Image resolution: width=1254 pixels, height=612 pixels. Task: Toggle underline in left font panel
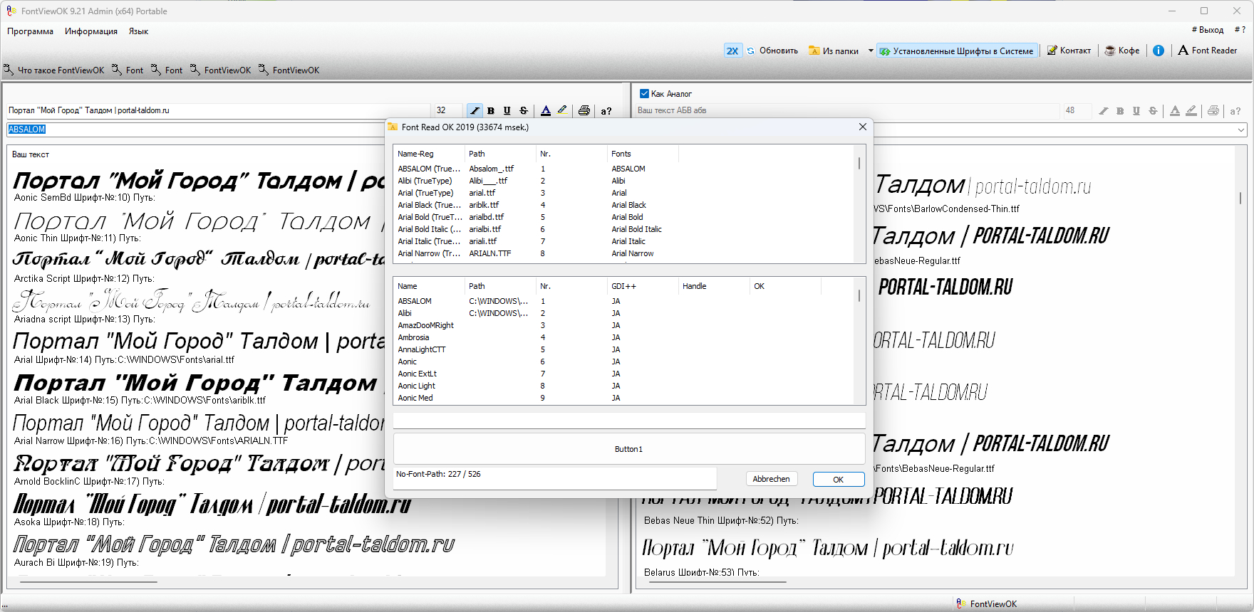[507, 110]
